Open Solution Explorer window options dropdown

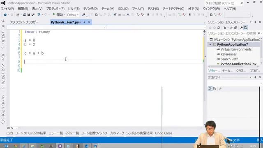(250, 22)
